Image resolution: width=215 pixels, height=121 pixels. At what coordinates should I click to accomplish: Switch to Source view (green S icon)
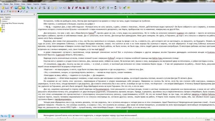pos(24,8)
